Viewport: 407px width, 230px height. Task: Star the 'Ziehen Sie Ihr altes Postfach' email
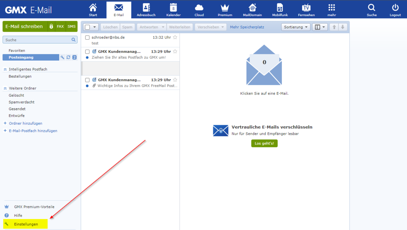[175, 51]
